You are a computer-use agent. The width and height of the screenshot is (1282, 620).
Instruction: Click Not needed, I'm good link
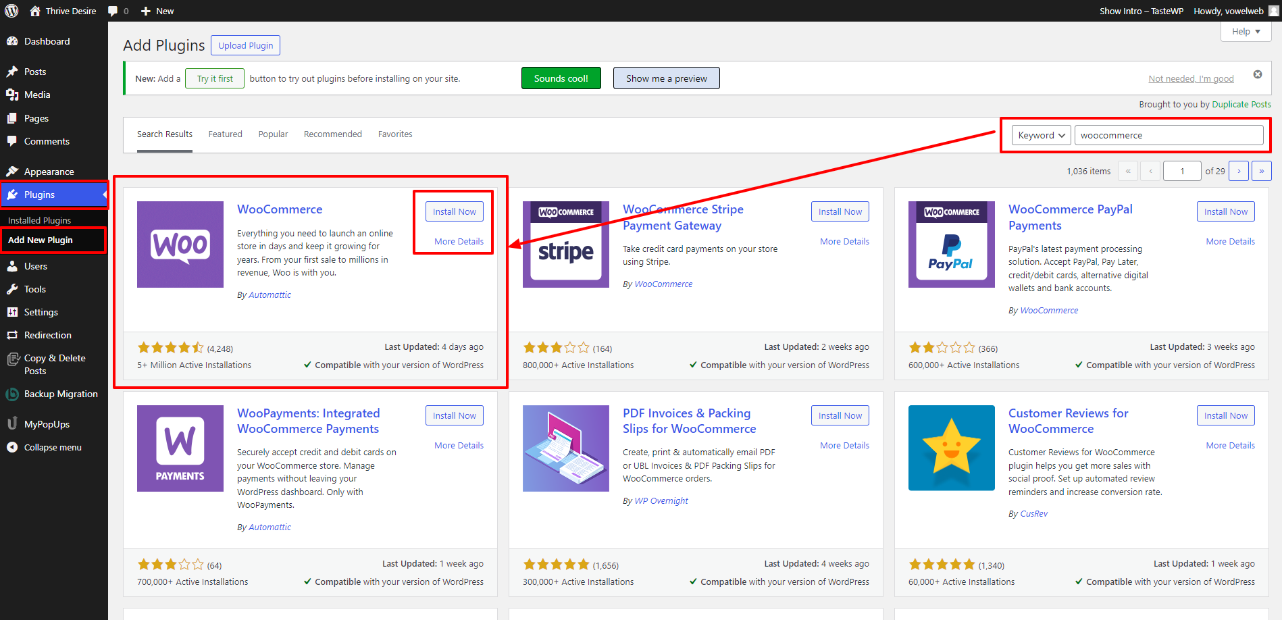pos(1191,78)
